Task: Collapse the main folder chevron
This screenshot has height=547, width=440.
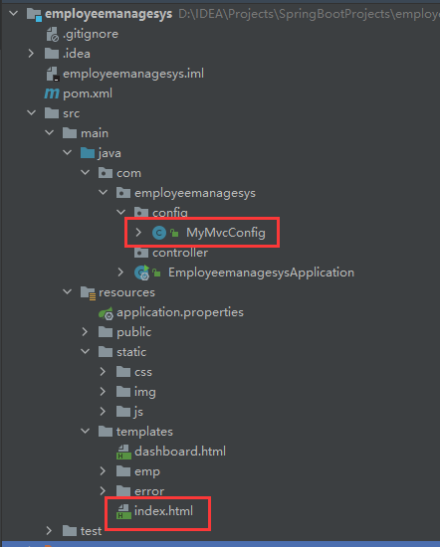Action: pyautogui.click(x=49, y=133)
